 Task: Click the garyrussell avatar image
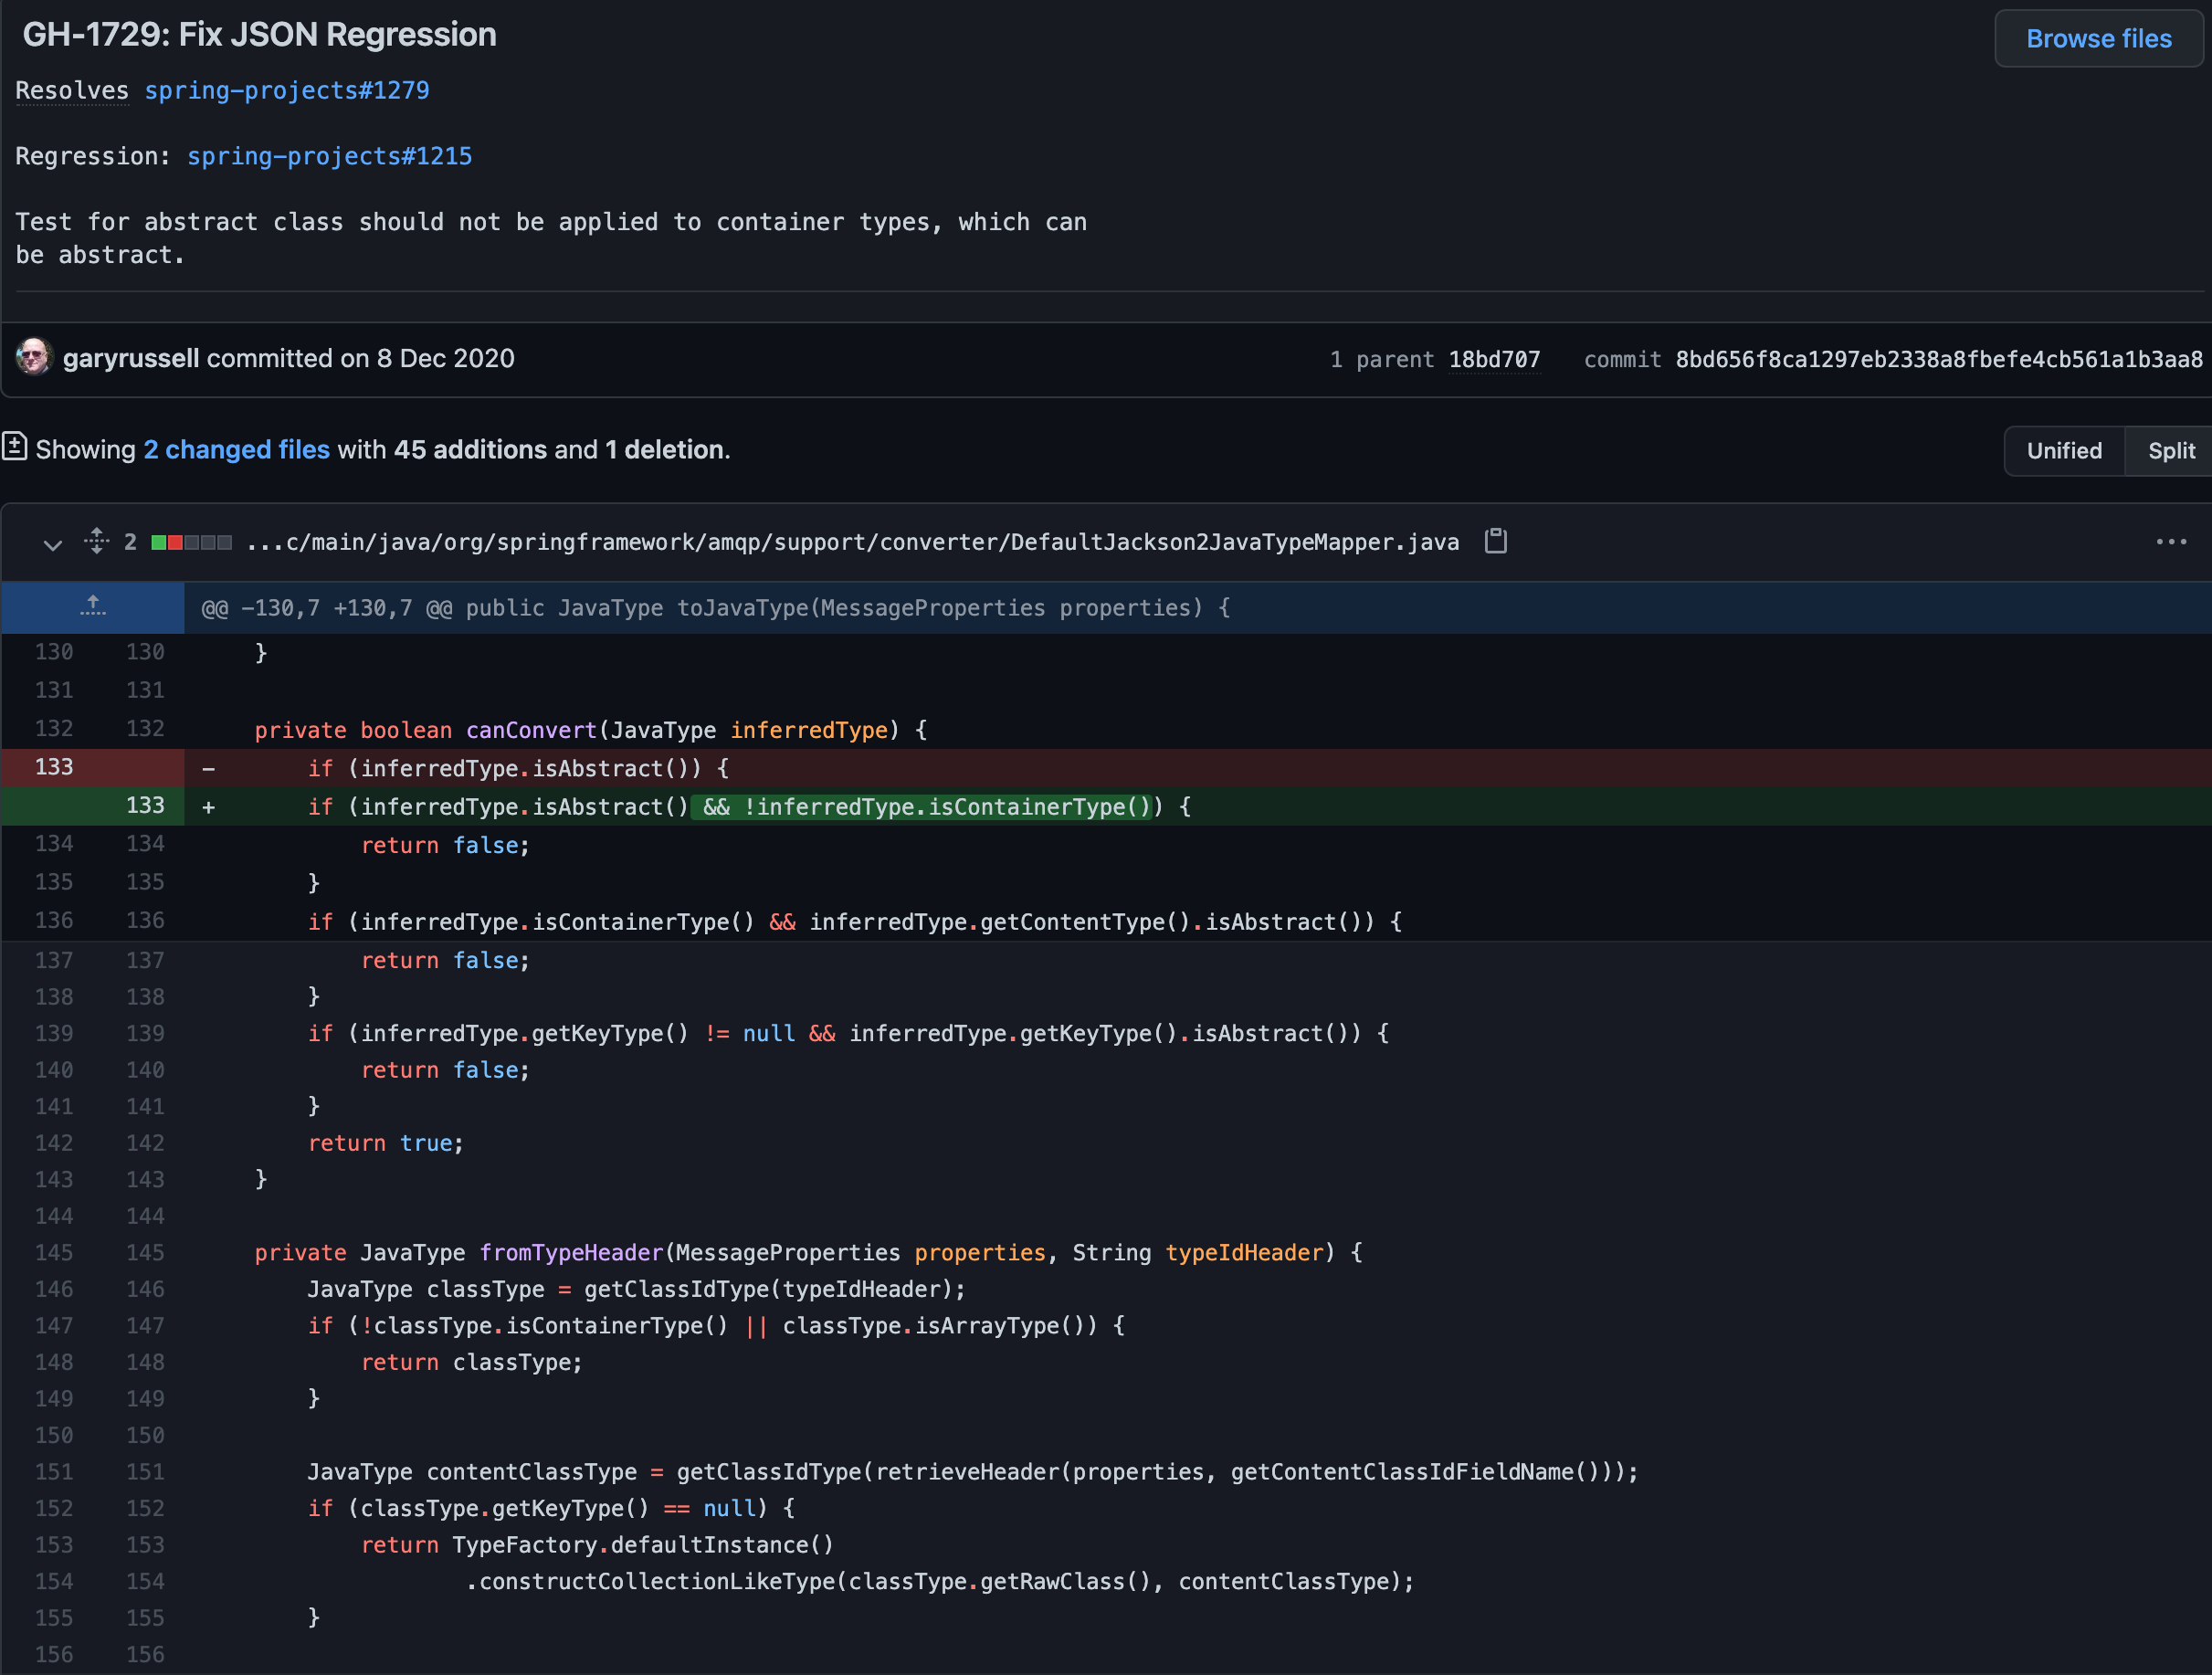coord(33,358)
